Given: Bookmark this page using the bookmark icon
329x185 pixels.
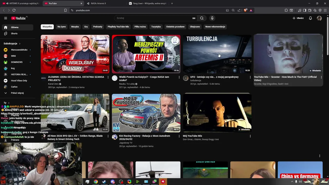Looking at the screenshot, I should tap(65, 10).
